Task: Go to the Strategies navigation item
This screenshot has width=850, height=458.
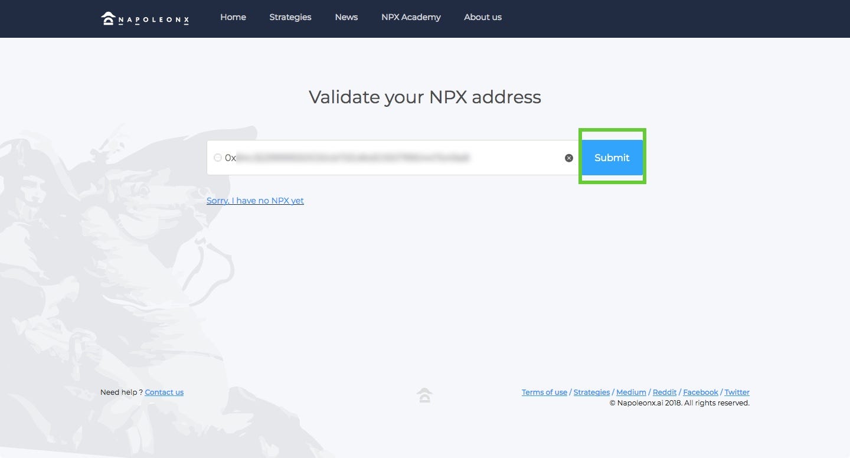Action: coord(290,17)
